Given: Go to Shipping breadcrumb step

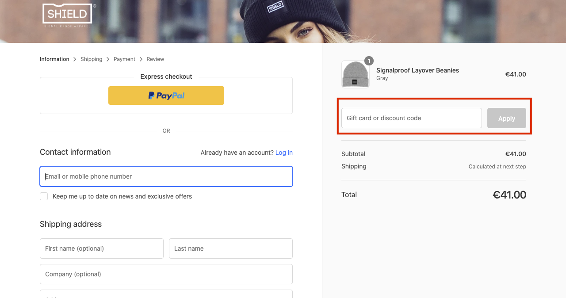Looking at the screenshot, I should pyautogui.click(x=92, y=59).
